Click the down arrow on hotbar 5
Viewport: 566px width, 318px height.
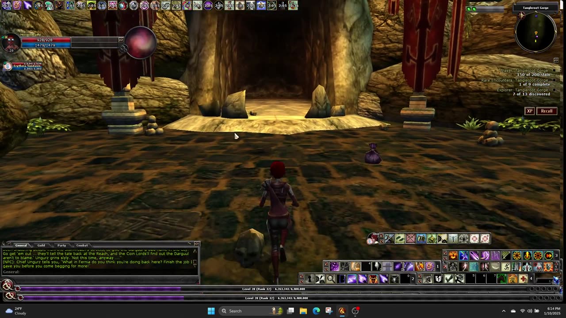(556, 269)
